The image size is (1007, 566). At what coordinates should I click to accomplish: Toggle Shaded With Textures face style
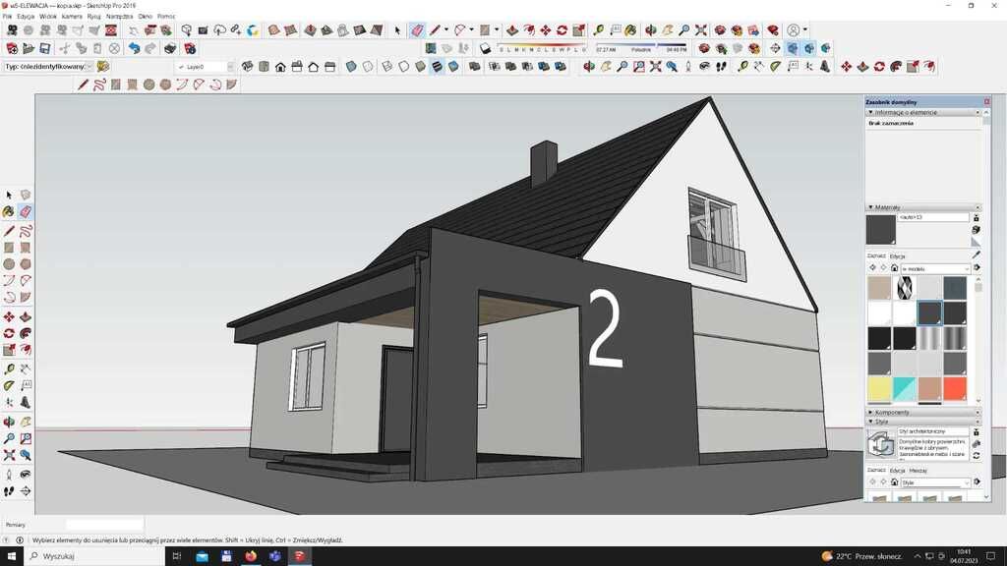437,67
